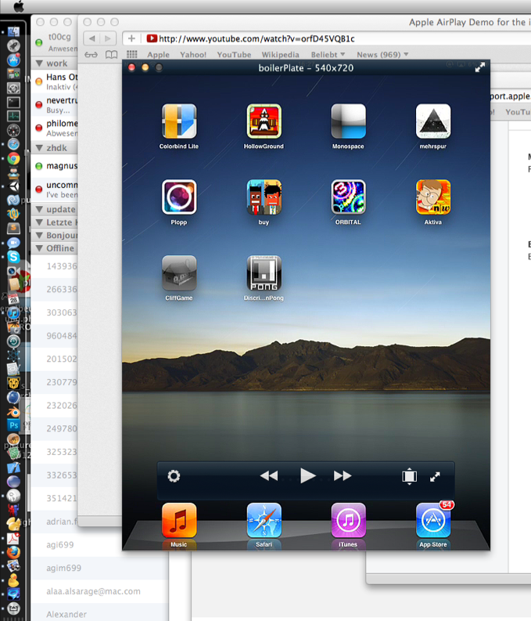Screen dimensions: 531x621
Task: Select the nevertru contact marked Busy
Action: (54, 105)
